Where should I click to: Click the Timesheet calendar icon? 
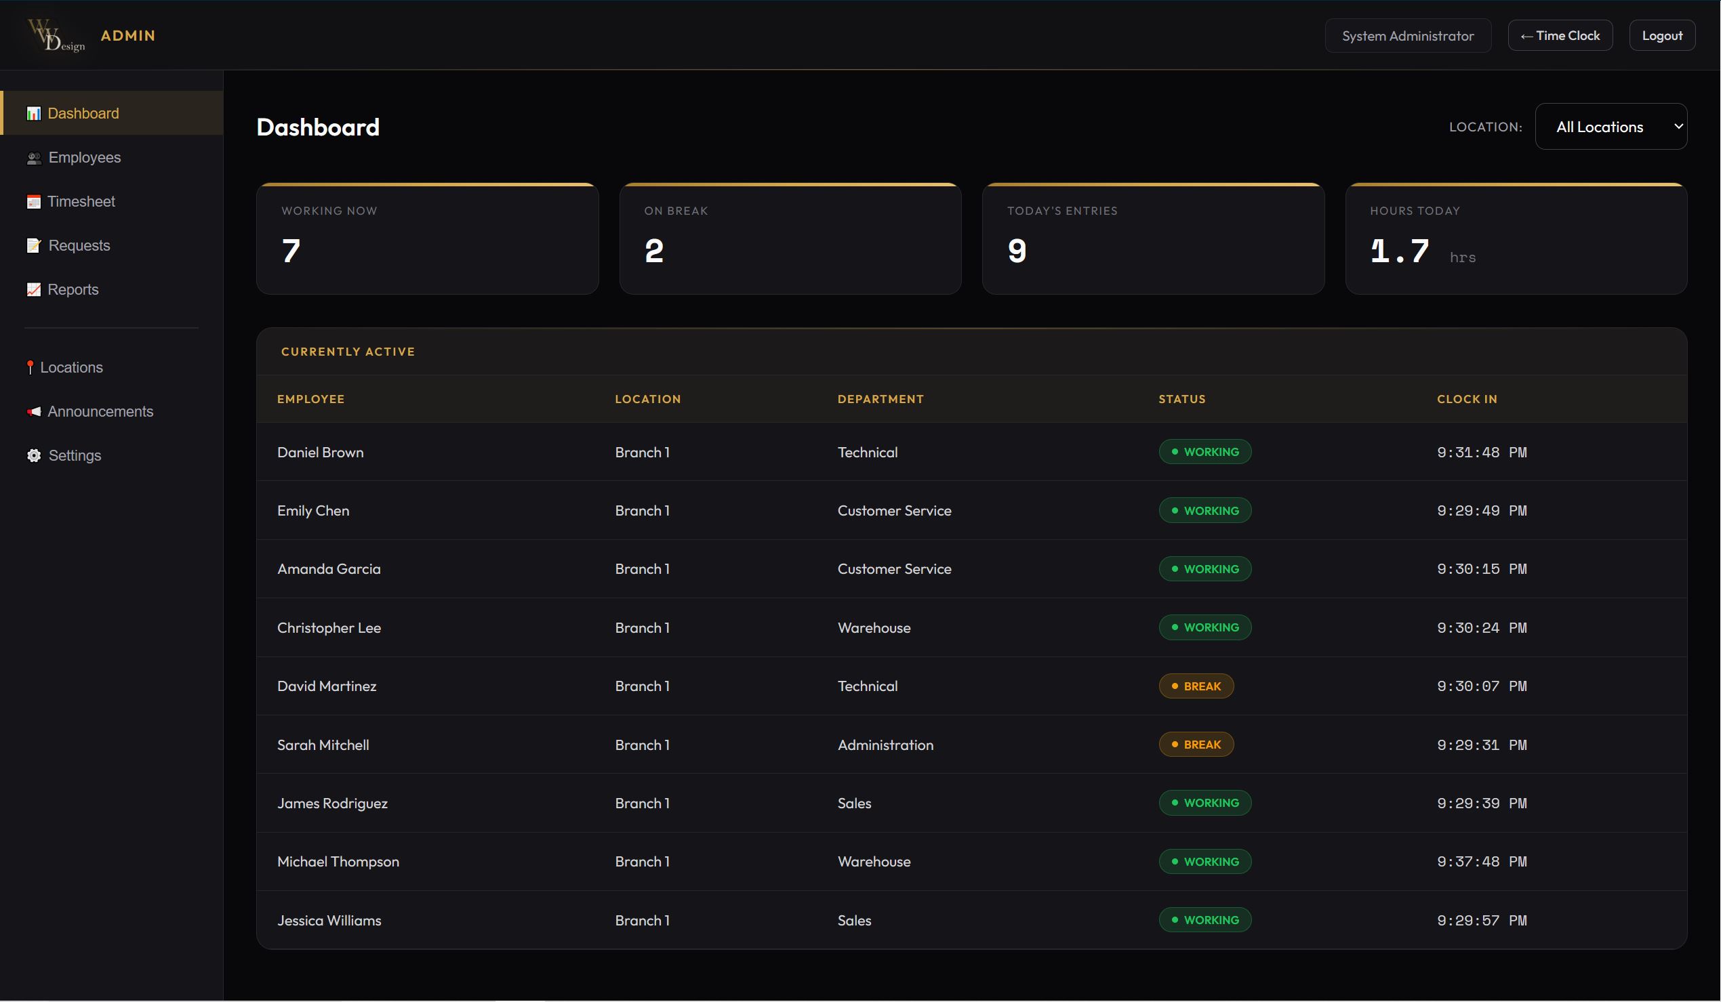point(33,201)
